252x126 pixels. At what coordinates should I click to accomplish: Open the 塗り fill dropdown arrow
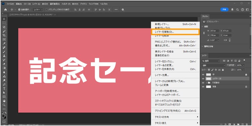tap(244, 70)
